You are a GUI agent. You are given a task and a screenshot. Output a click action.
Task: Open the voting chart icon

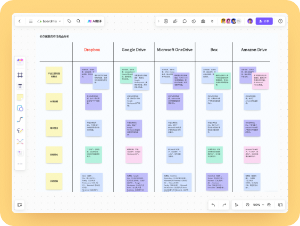pos(203,21)
